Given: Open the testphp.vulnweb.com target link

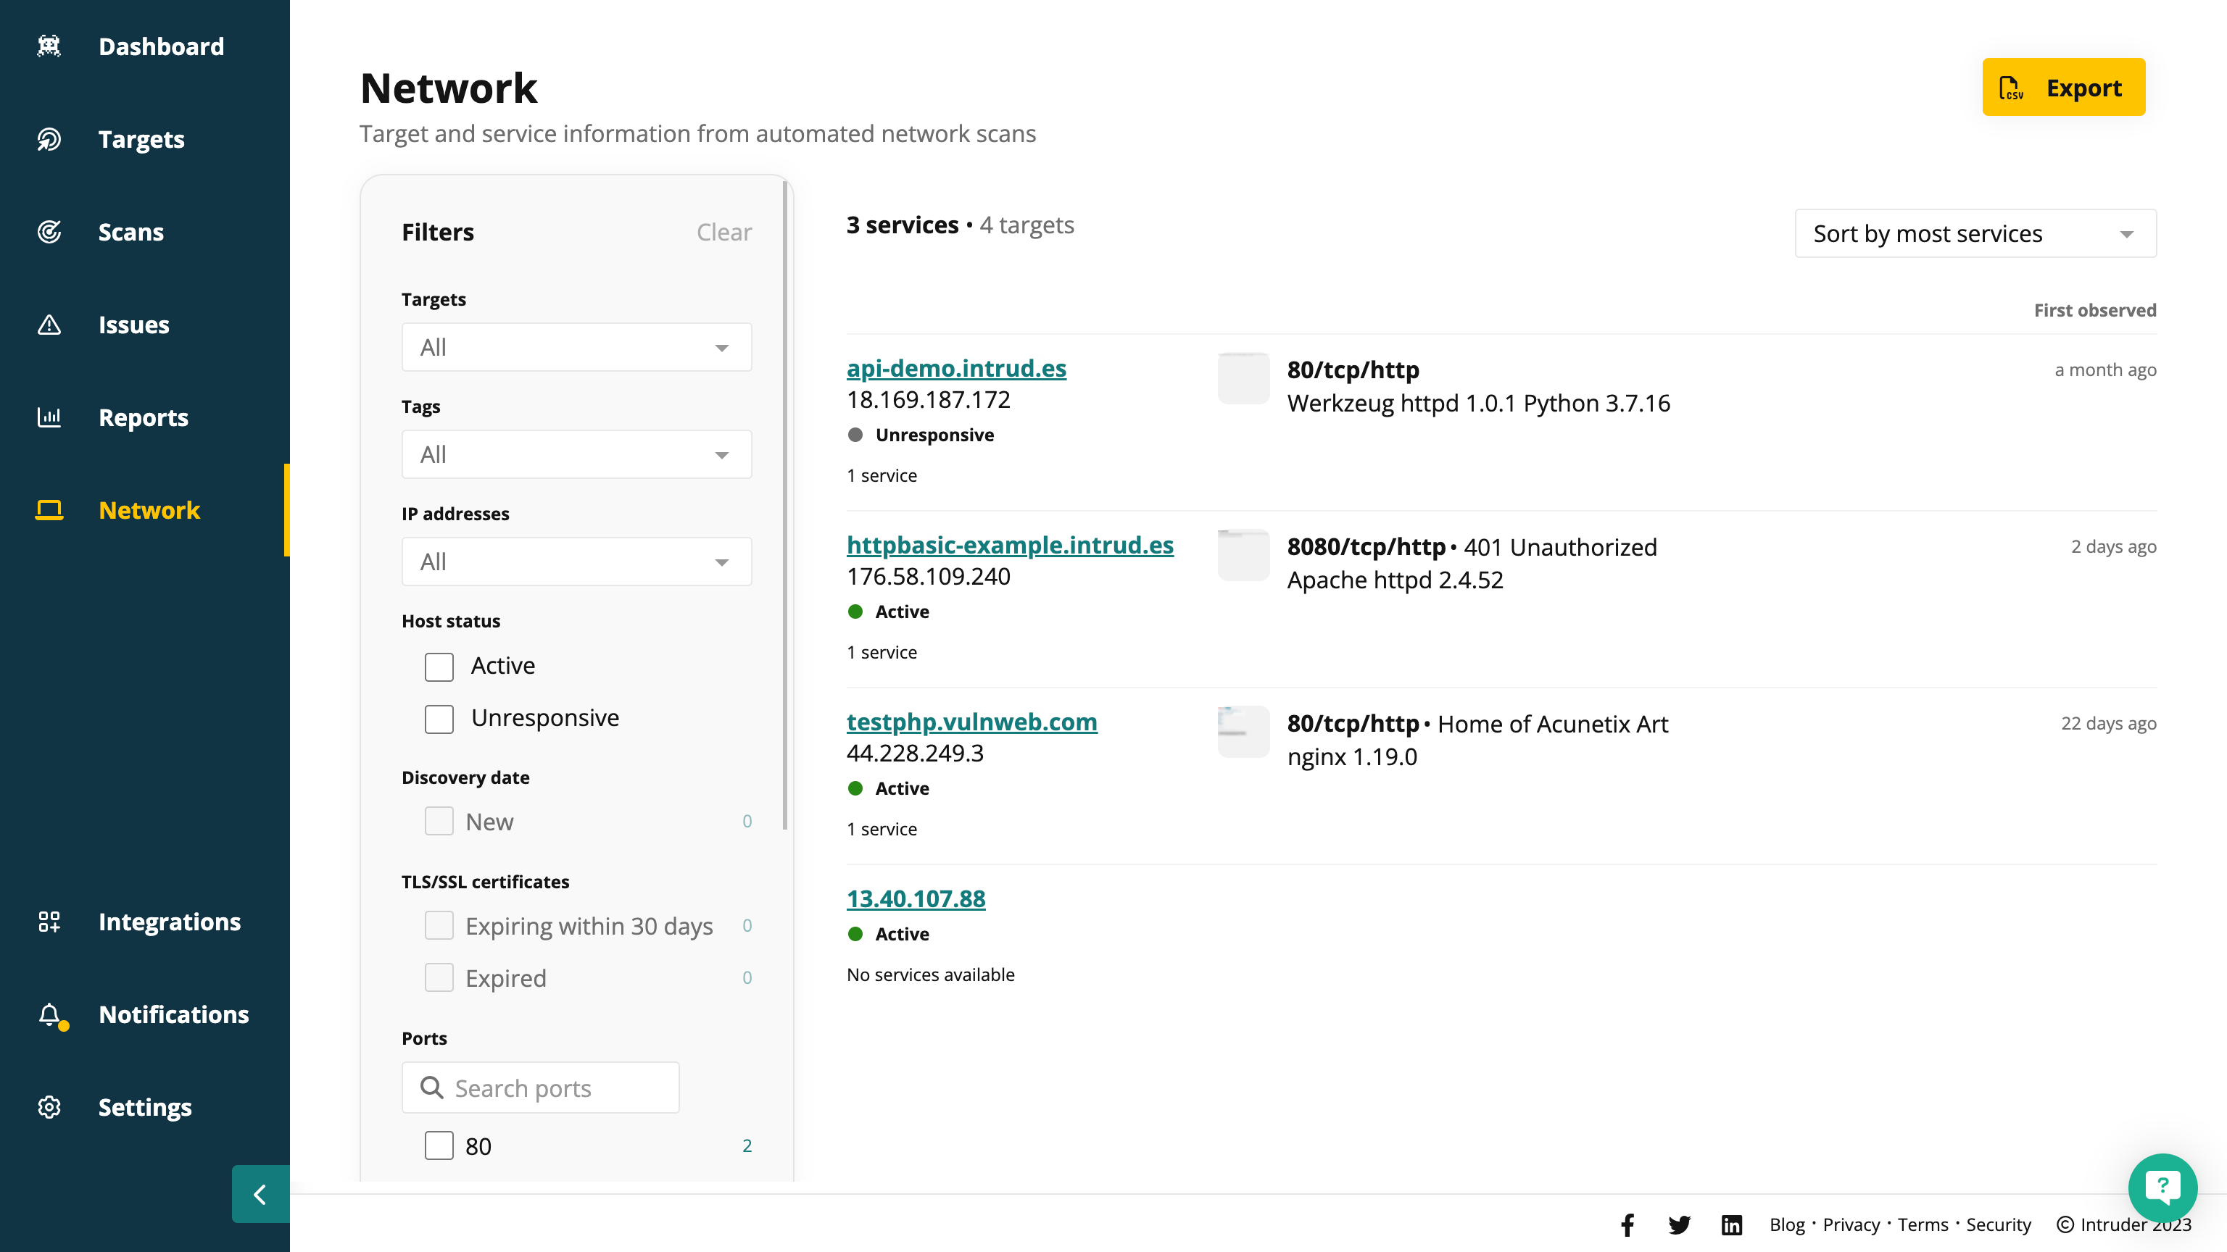Looking at the screenshot, I should point(971,722).
